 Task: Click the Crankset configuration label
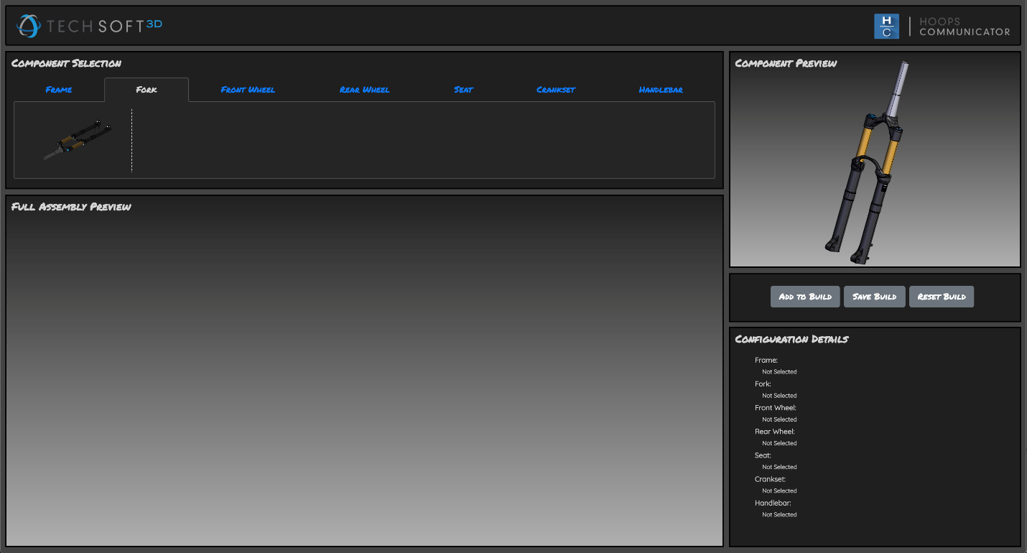[x=770, y=479]
